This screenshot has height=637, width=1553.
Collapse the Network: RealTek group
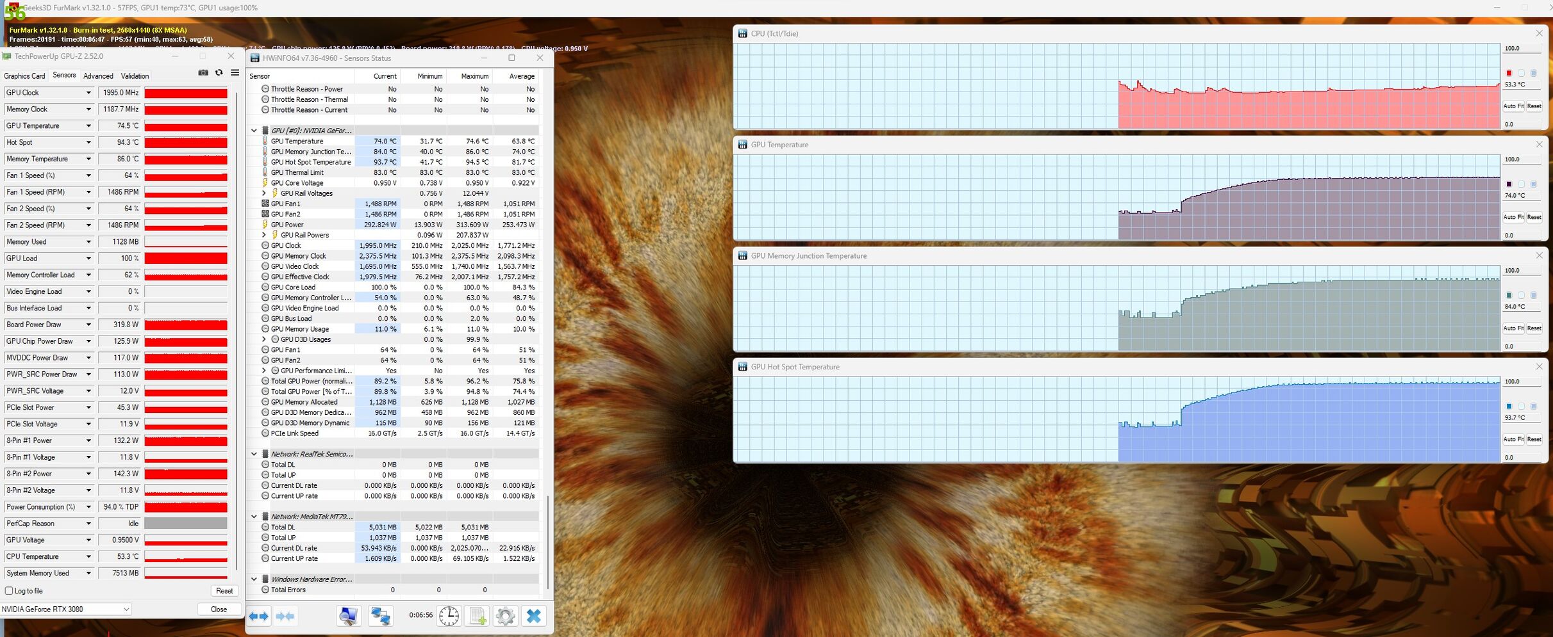pyautogui.click(x=254, y=454)
